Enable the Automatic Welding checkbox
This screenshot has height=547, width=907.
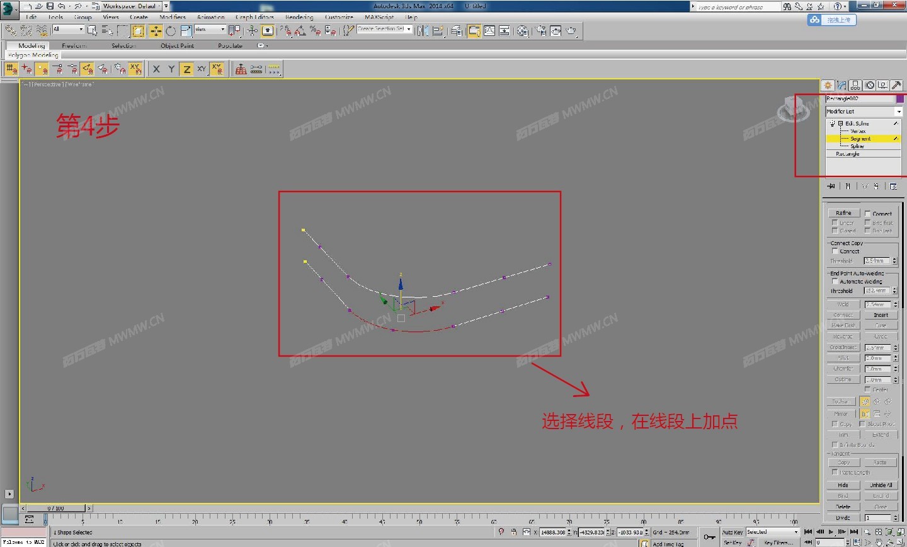click(x=835, y=281)
